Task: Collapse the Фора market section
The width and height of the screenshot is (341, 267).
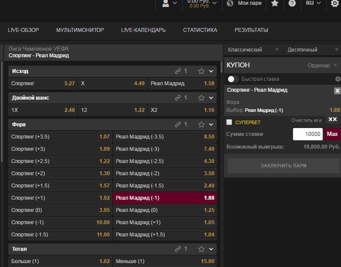Action: (x=211, y=124)
